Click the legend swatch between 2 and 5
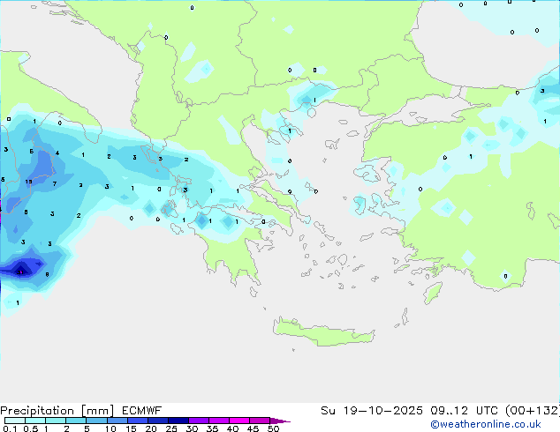This screenshot has width=560, height=432. (x=76, y=421)
